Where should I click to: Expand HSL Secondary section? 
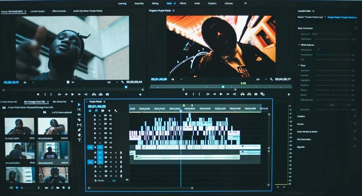[x=304, y=139]
